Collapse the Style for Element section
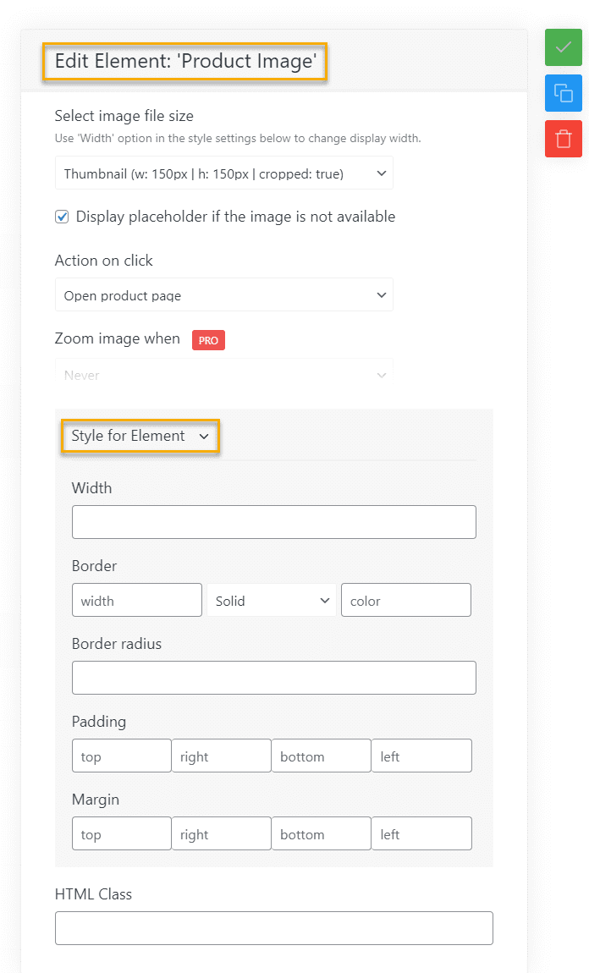Image resolution: width=589 pixels, height=973 pixels. click(x=140, y=437)
